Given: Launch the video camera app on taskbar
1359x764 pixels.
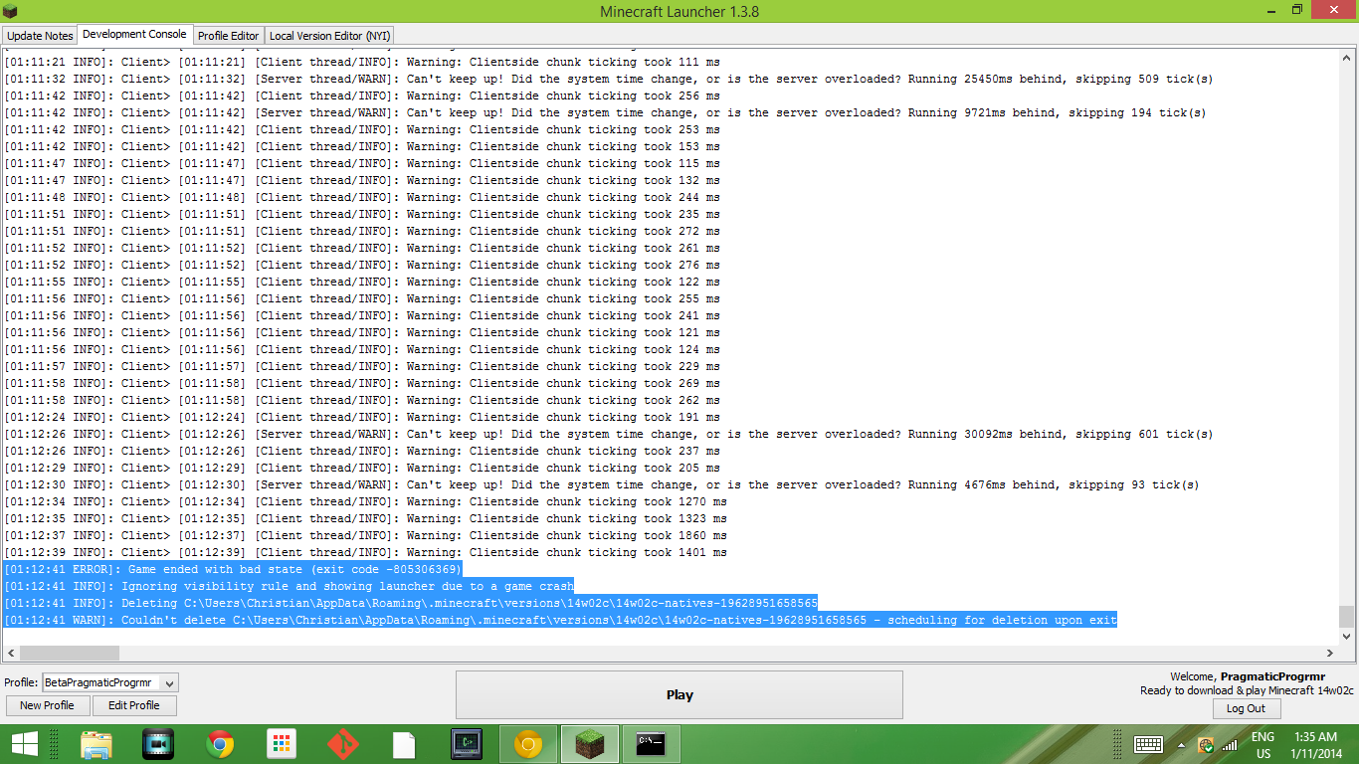Looking at the screenshot, I should click(x=158, y=744).
